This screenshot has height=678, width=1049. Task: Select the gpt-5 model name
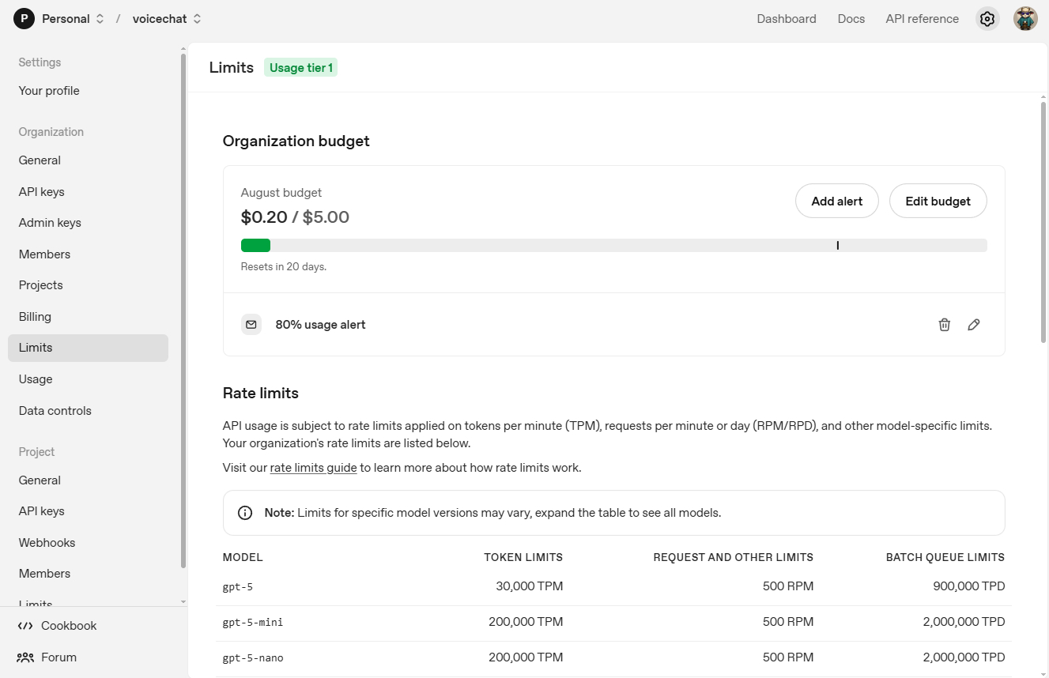click(238, 587)
